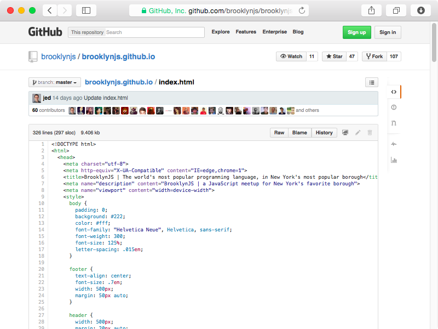
Task: Open the Graphs icon in the sidebar
Action: [x=394, y=160]
